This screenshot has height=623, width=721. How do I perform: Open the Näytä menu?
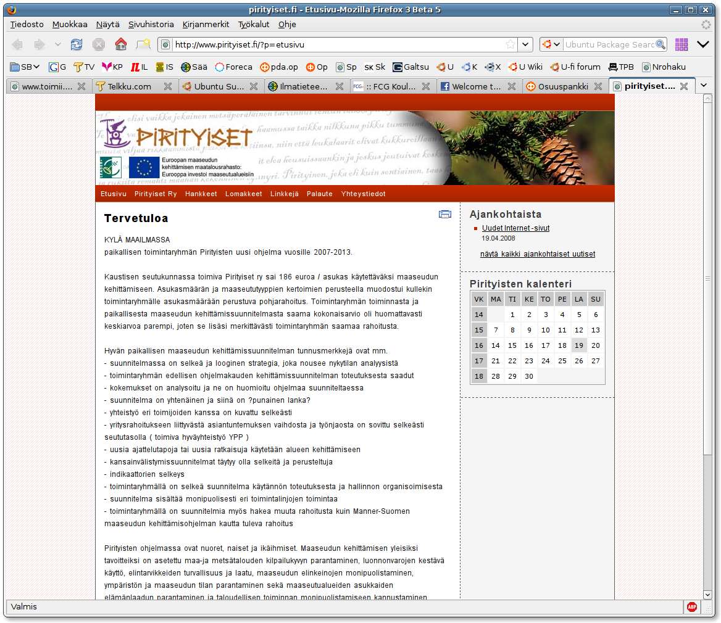click(107, 24)
